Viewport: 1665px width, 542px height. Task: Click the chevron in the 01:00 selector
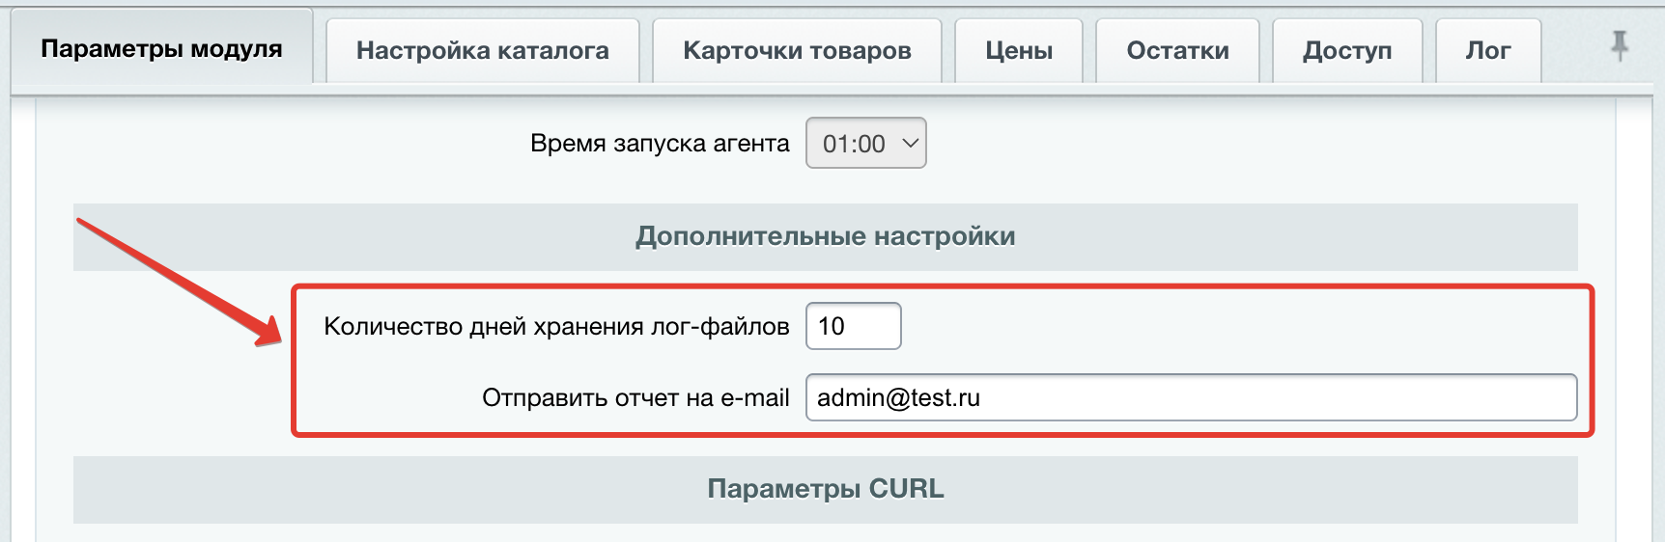point(910,144)
